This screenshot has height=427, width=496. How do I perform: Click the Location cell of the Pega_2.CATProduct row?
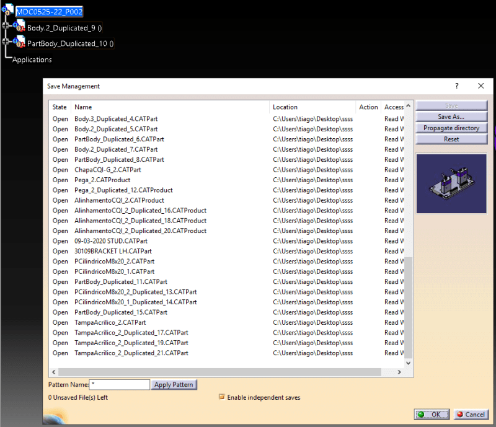tap(313, 180)
